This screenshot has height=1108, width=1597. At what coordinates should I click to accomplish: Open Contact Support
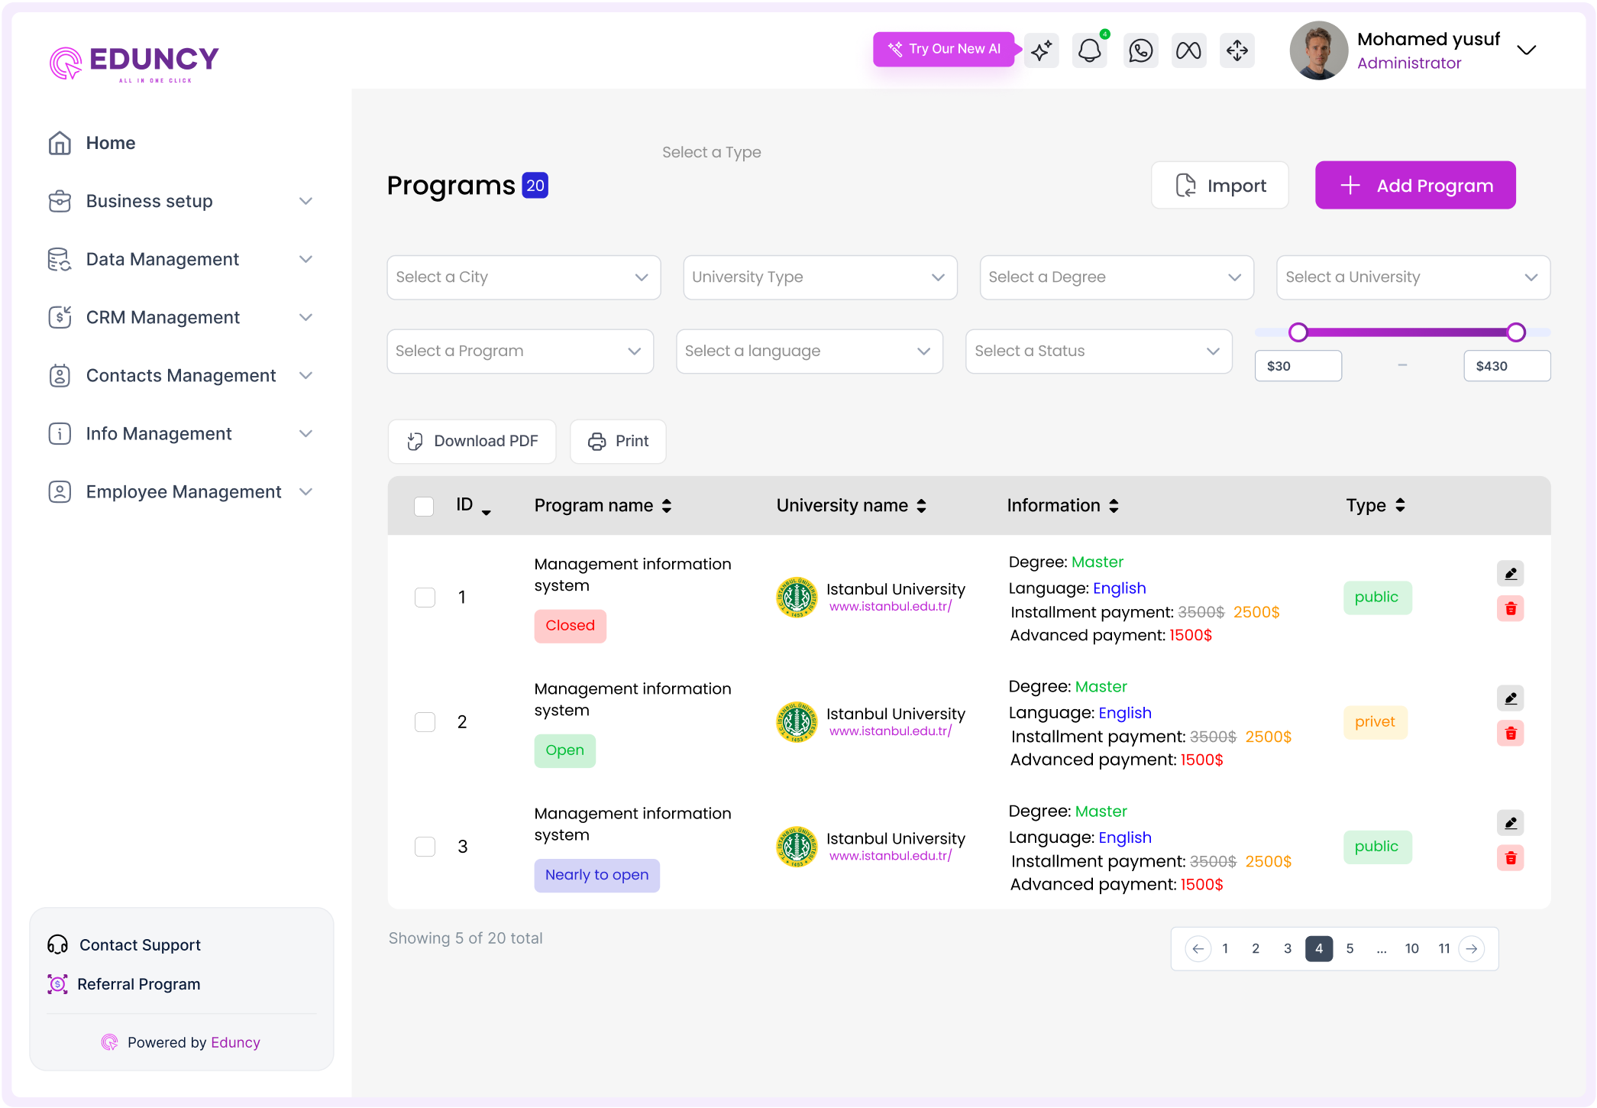point(124,945)
